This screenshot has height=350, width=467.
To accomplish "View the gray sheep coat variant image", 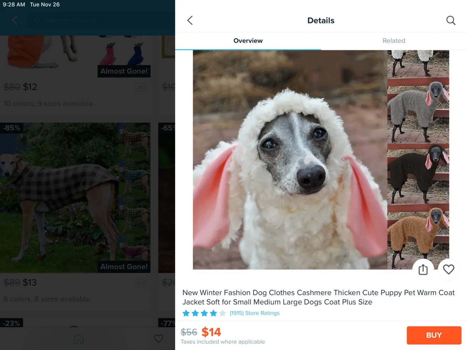I will tap(418, 111).
